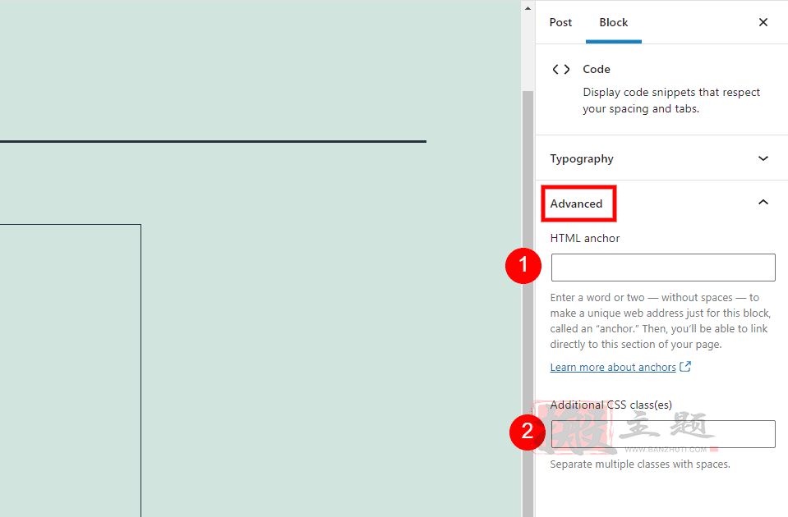This screenshot has height=517, width=788.
Task: Click the Code block title text
Action: coord(597,69)
